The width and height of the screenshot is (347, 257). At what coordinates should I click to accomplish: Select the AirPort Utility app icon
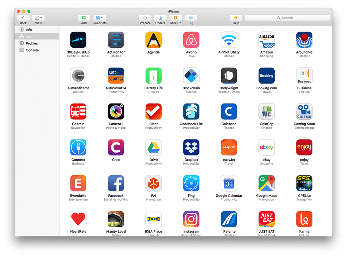click(x=229, y=40)
